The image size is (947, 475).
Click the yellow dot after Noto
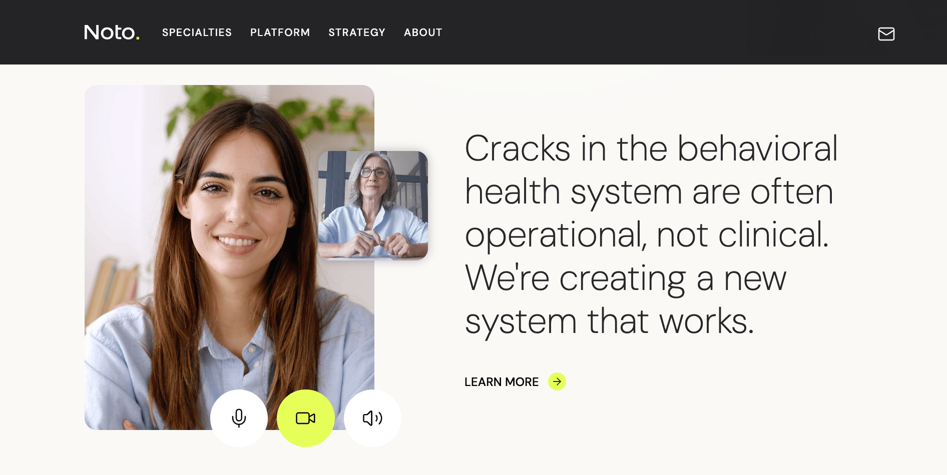pyautogui.click(x=138, y=38)
